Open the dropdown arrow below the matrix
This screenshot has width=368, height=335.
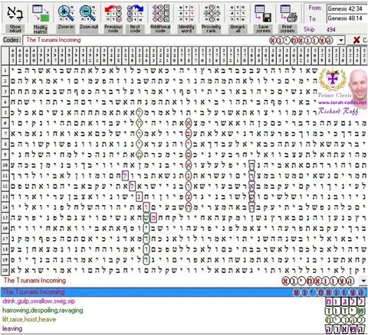[x=363, y=281]
